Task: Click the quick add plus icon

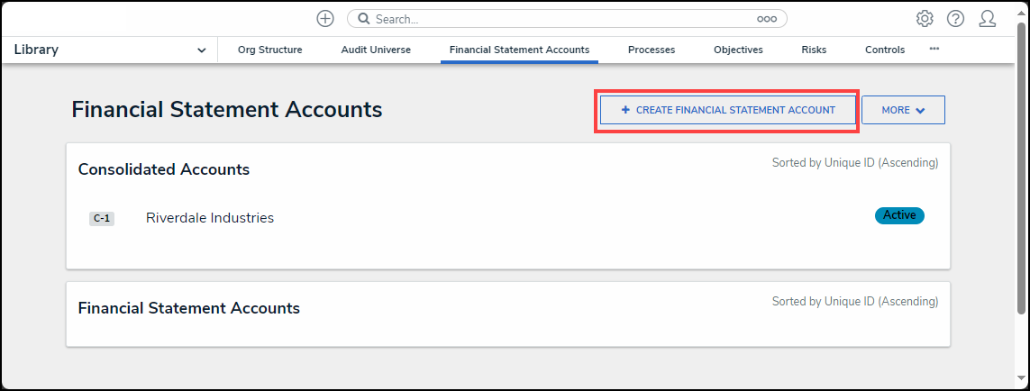Action: coord(325,19)
